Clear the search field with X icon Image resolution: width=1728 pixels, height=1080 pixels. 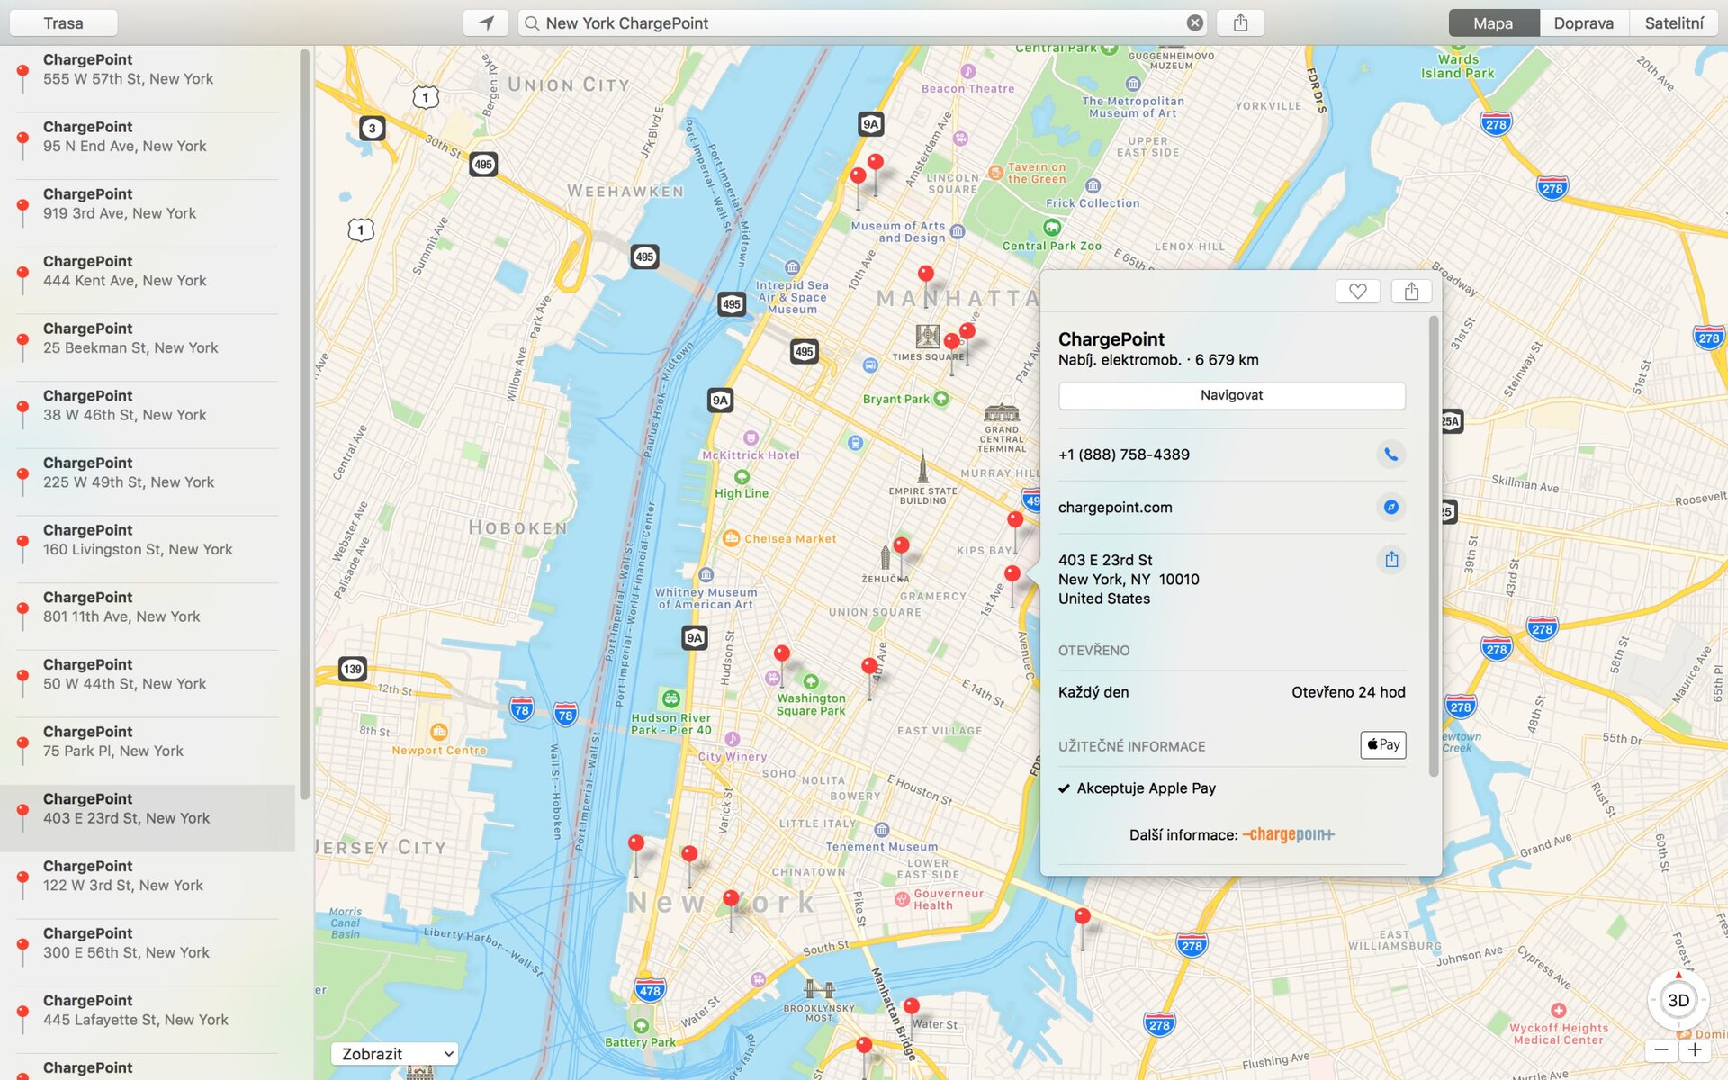pyautogui.click(x=1194, y=22)
